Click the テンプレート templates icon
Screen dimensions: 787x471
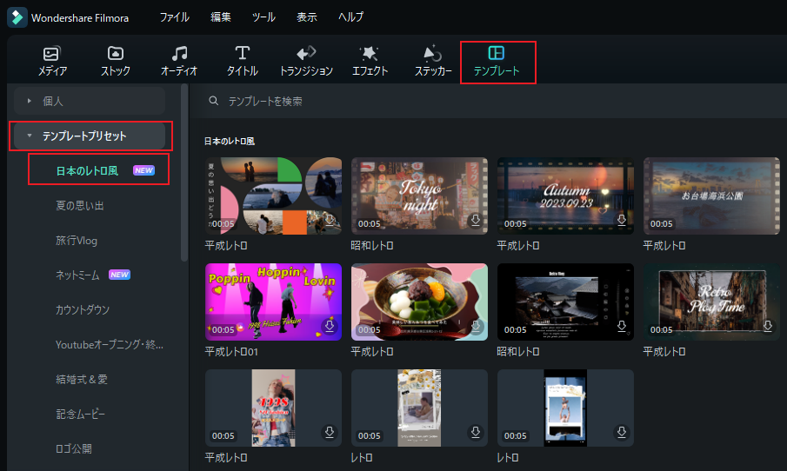(x=497, y=54)
